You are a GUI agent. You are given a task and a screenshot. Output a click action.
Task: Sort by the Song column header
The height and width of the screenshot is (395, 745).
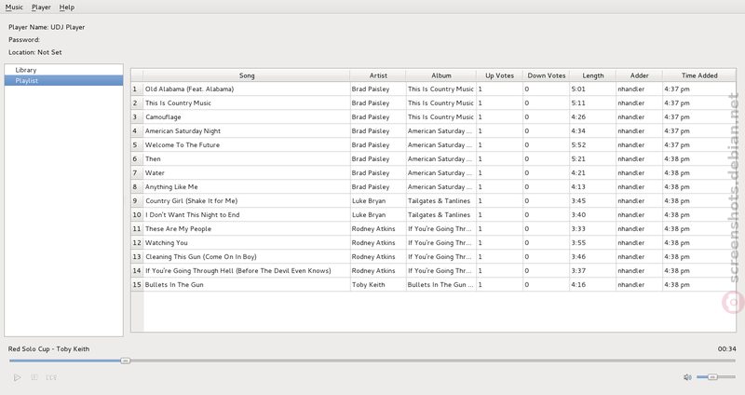point(247,75)
